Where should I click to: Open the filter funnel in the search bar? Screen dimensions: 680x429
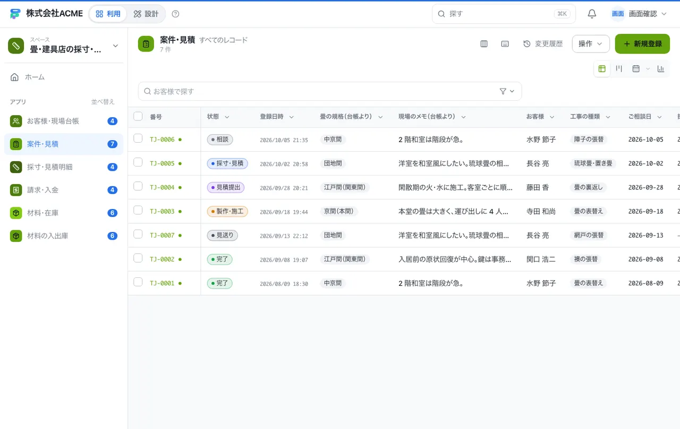click(507, 91)
